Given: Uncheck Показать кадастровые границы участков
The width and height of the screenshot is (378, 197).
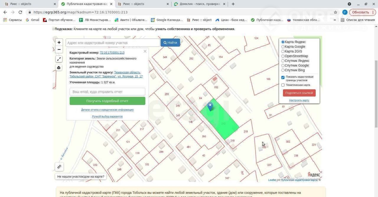Looking at the screenshot, I should (x=283, y=77).
